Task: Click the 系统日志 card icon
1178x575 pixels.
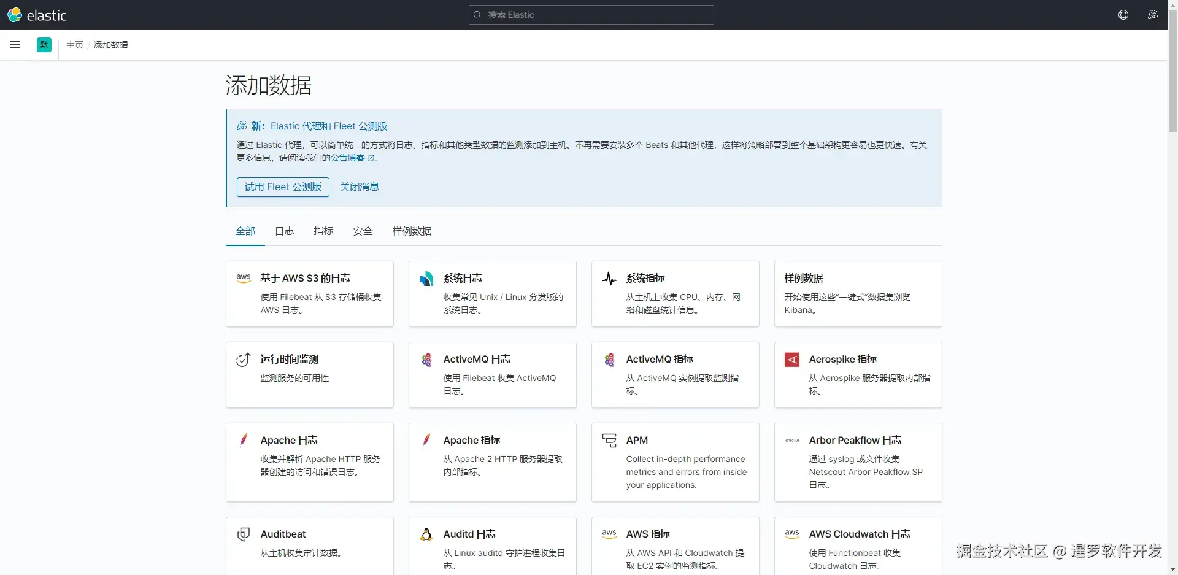Action: (x=426, y=279)
